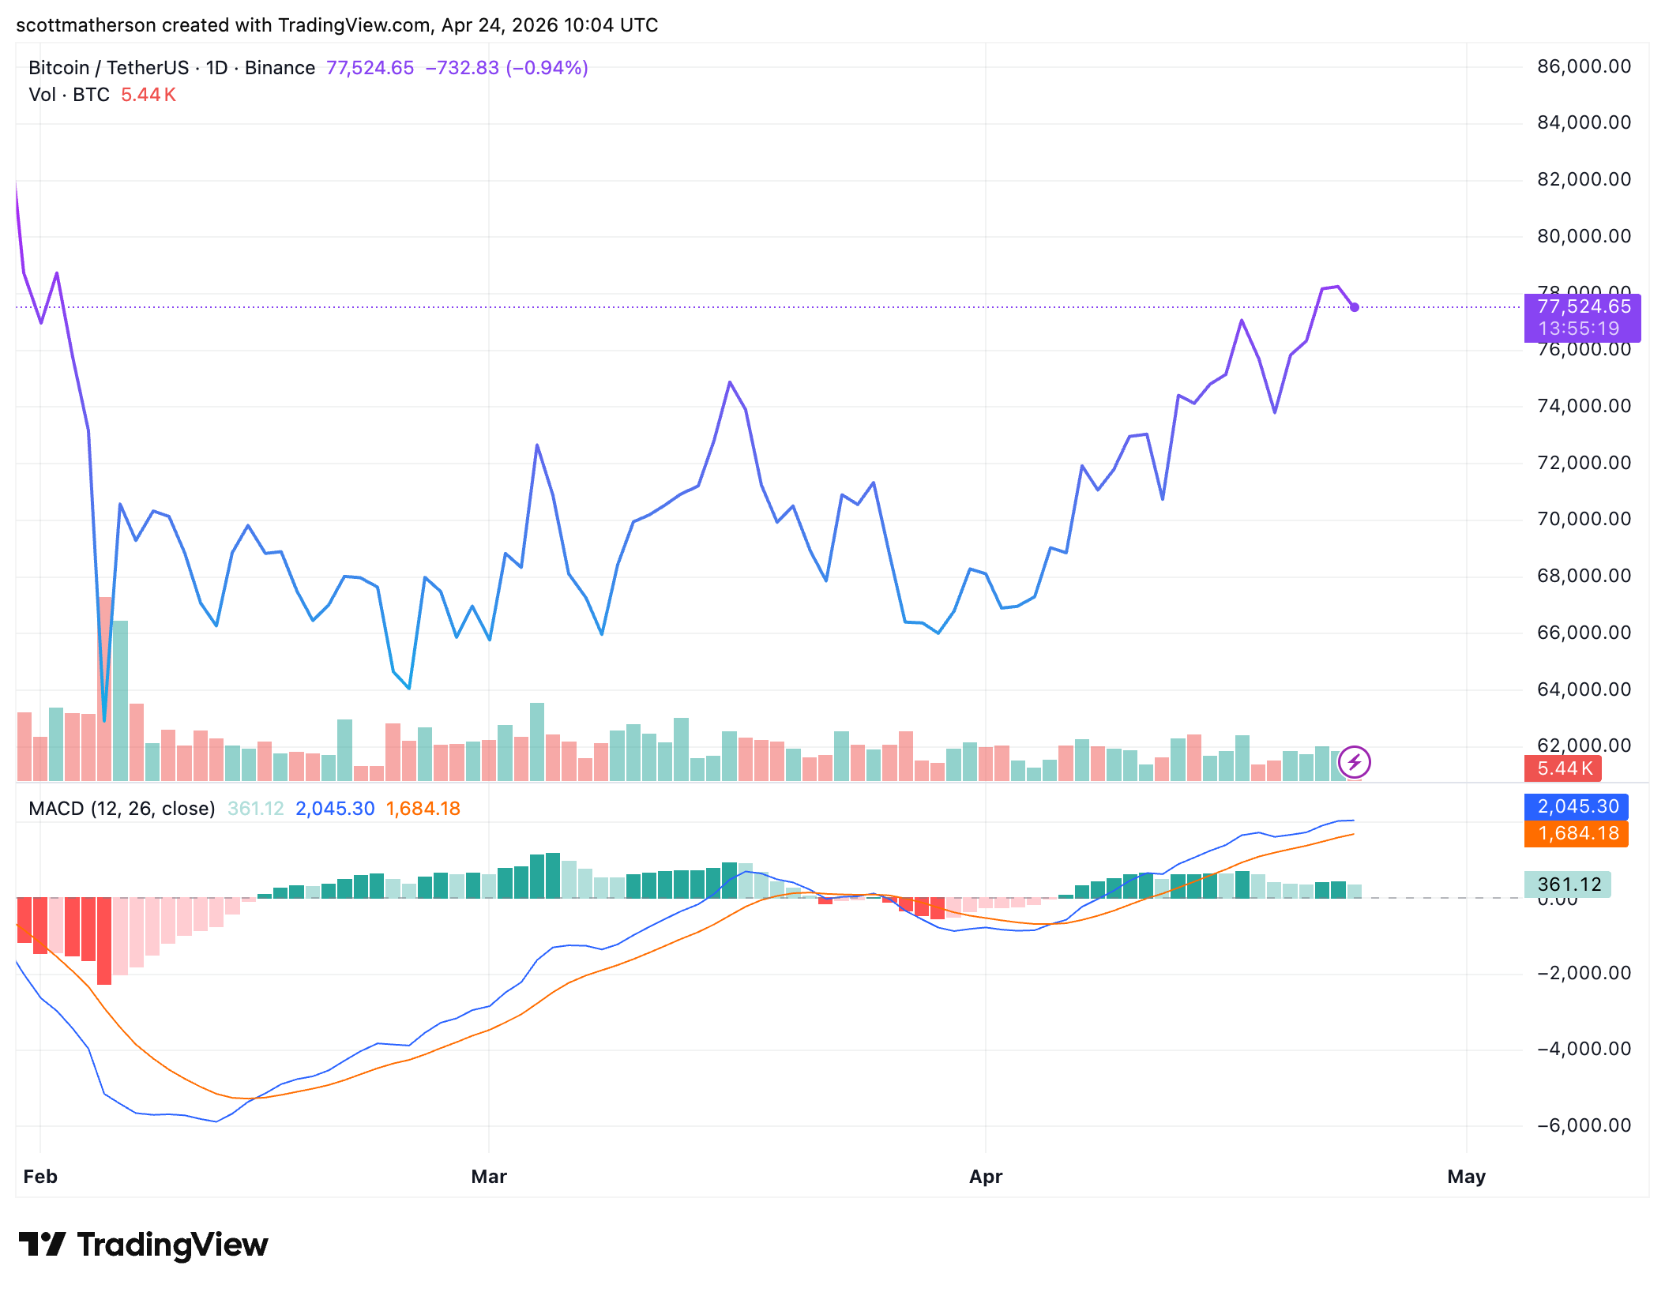The image size is (1665, 1292).
Task: Click the TradingView wordmark text
Action: [x=172, y=1245]
